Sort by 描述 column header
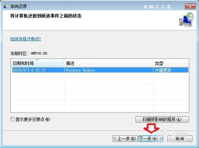 tap(109, 63)
